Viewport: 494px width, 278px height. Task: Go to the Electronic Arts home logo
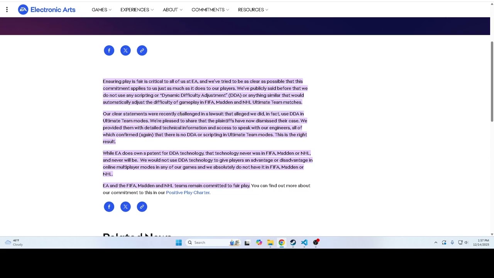47,10
